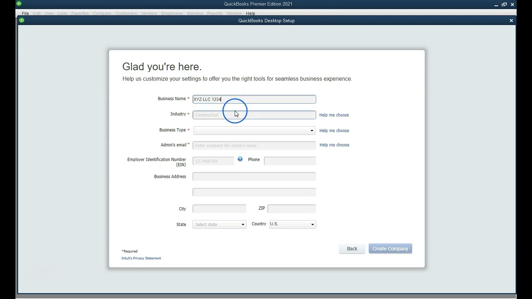The image size is (532, 299).
Task: Open the File menu
Action: pos(25,13)
